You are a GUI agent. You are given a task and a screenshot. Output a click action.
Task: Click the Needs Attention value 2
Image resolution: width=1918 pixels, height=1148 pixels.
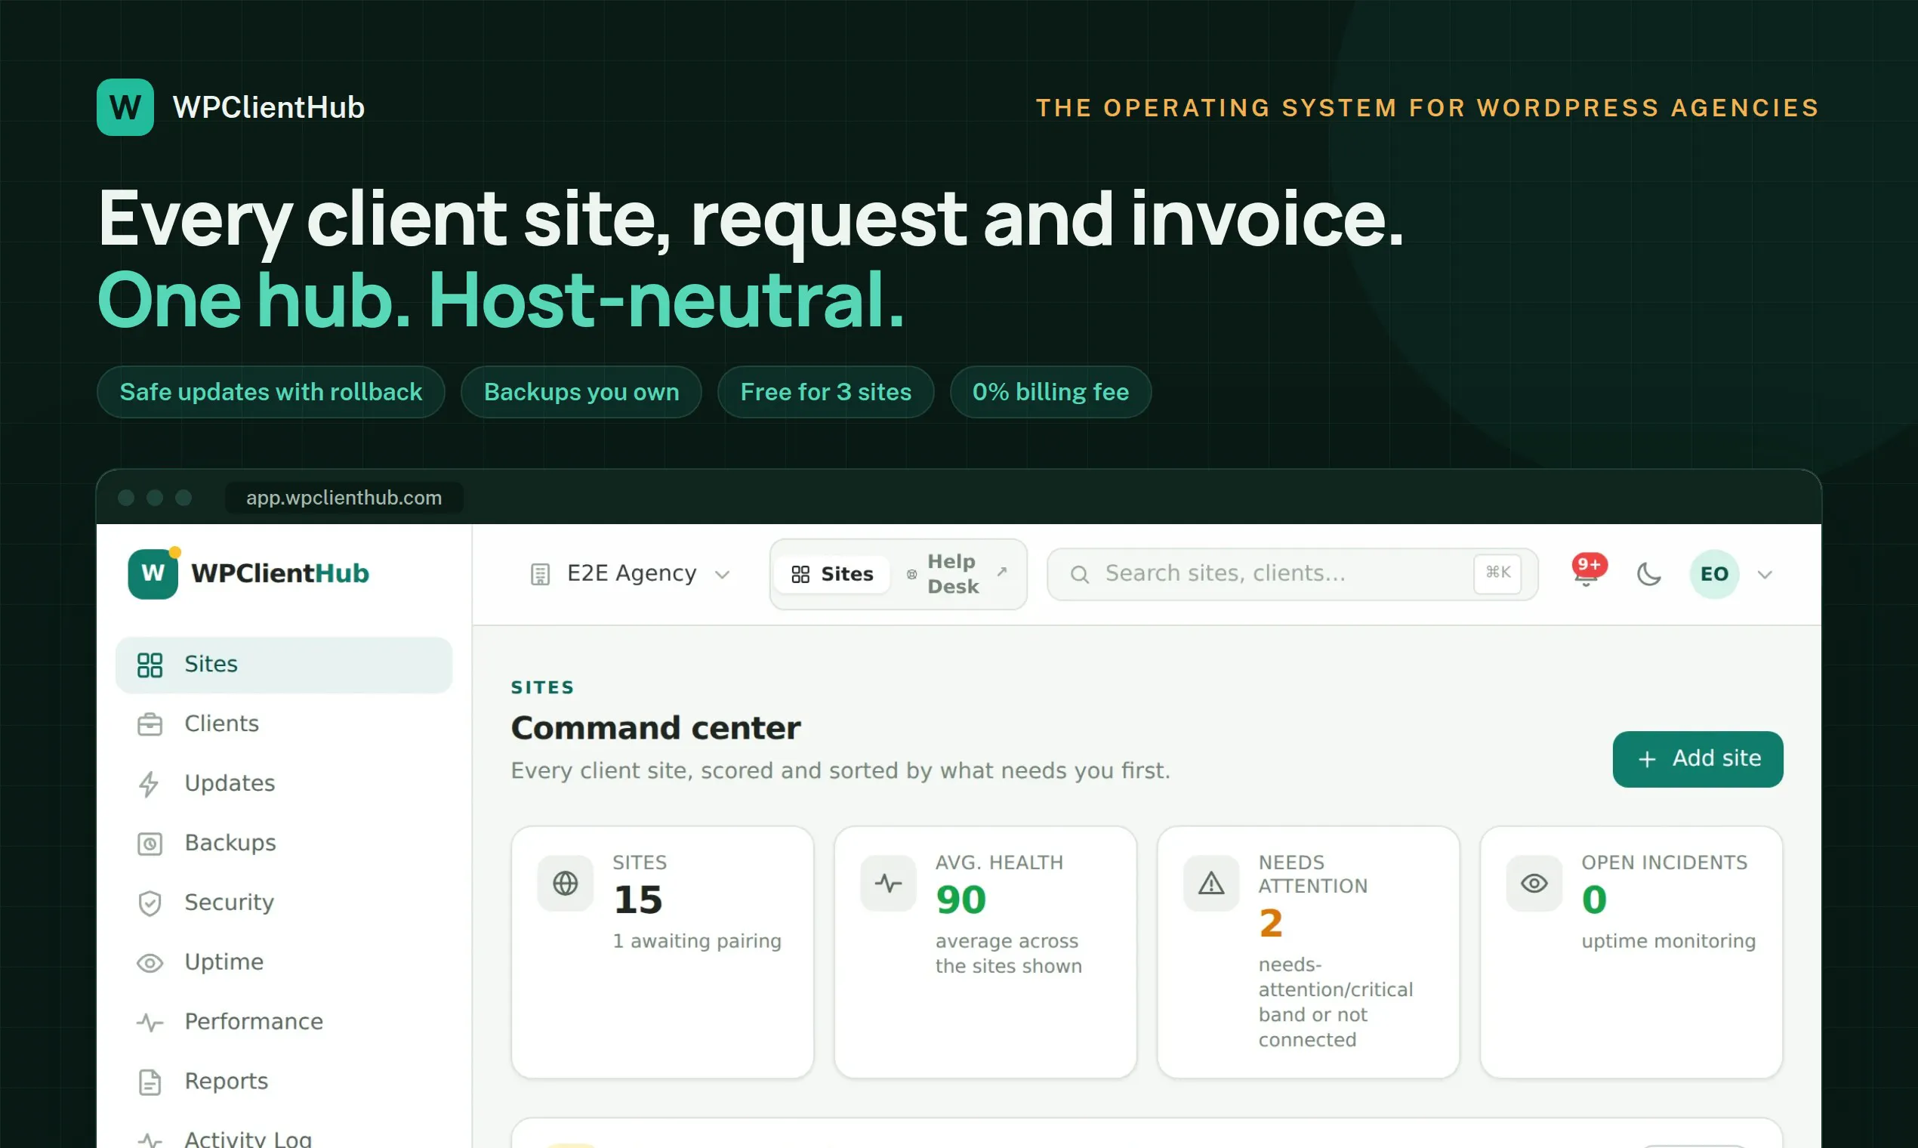tap(1271, 924)
